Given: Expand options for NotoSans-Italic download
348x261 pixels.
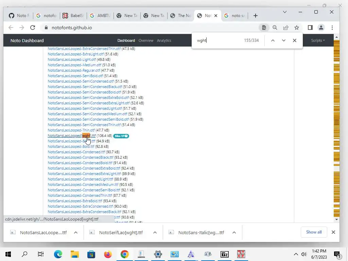Looking at the screenshot, I should click(234, 232).
